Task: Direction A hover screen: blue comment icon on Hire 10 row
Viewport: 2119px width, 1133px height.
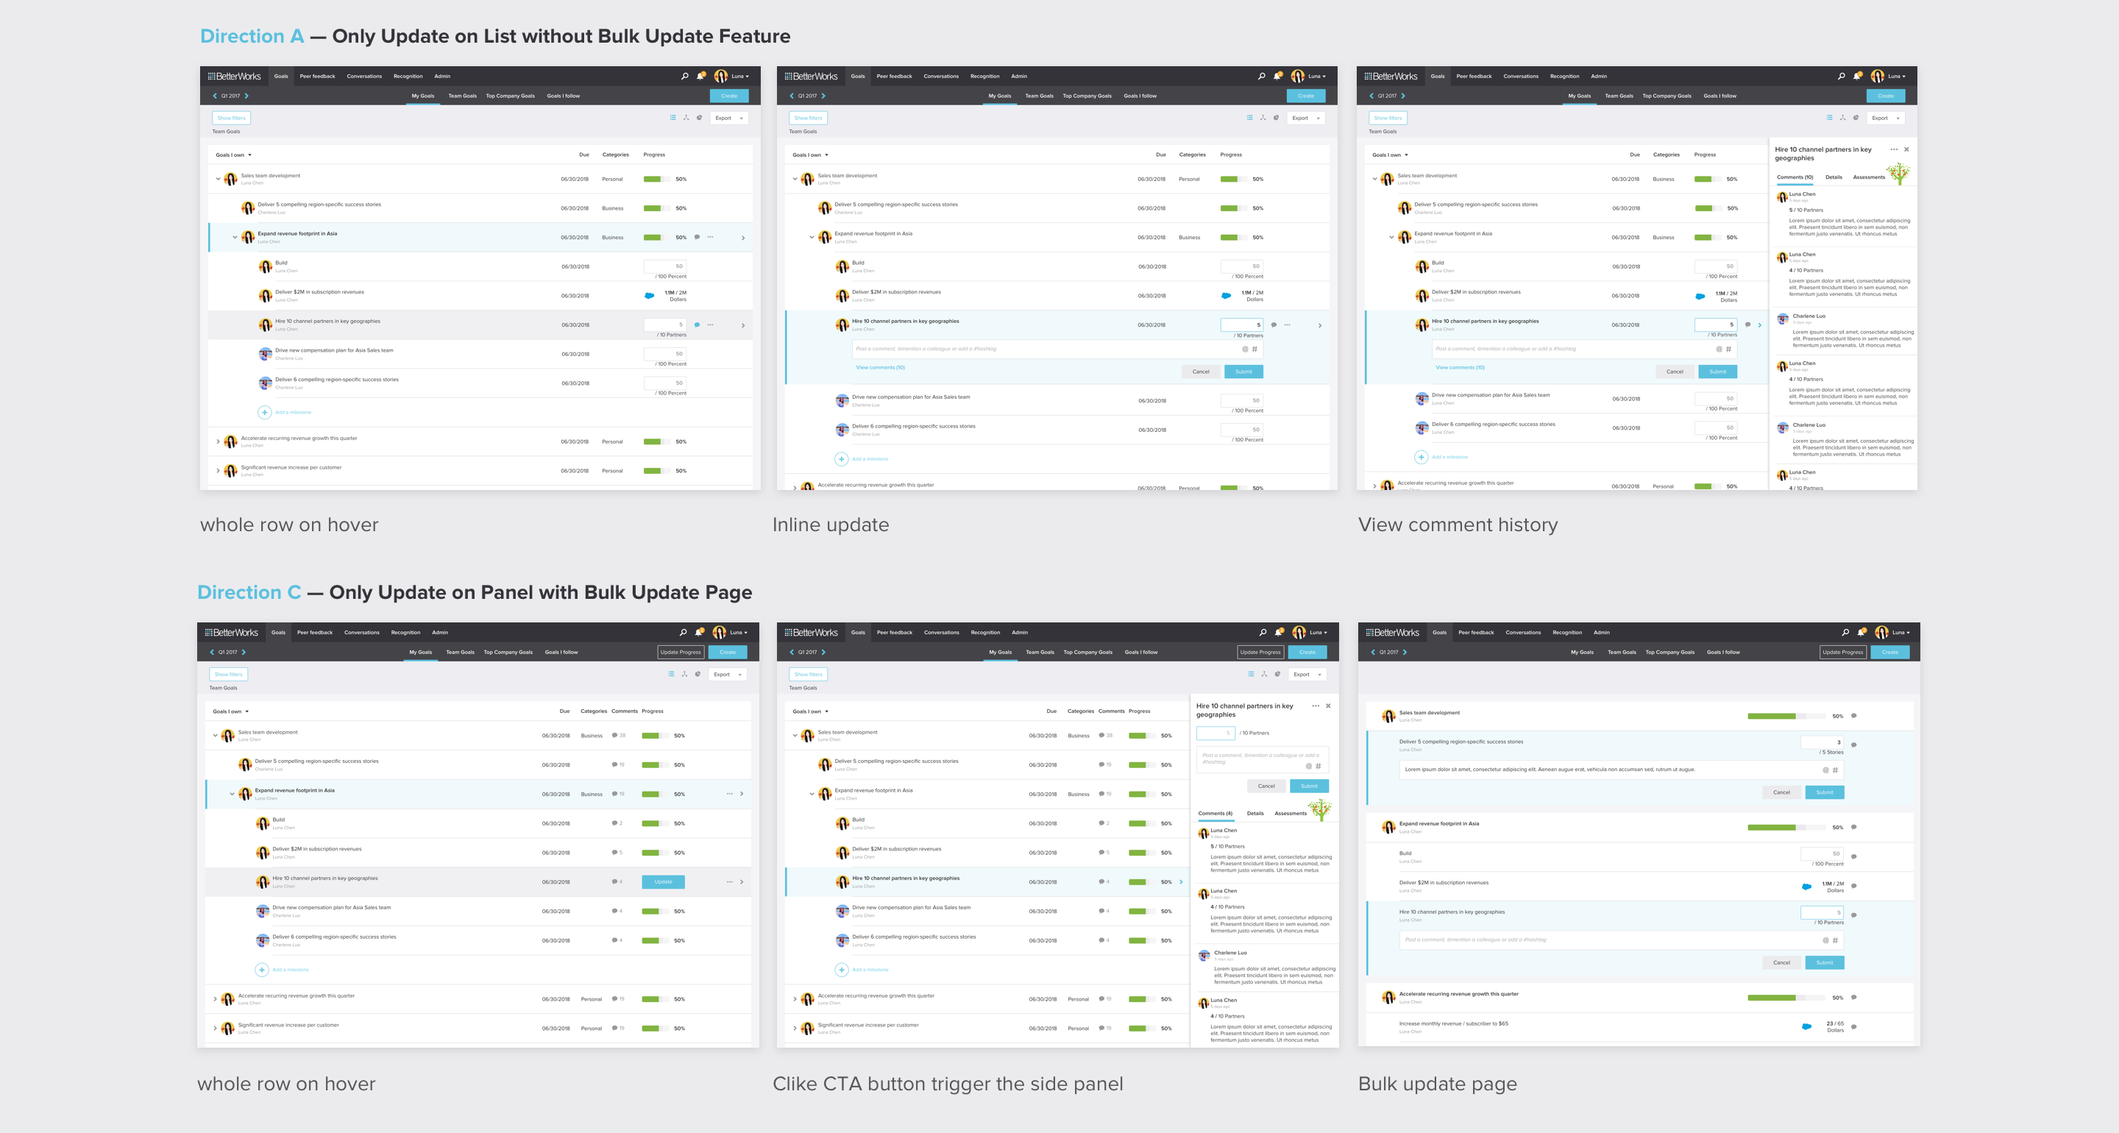Action: coord(697,325)
